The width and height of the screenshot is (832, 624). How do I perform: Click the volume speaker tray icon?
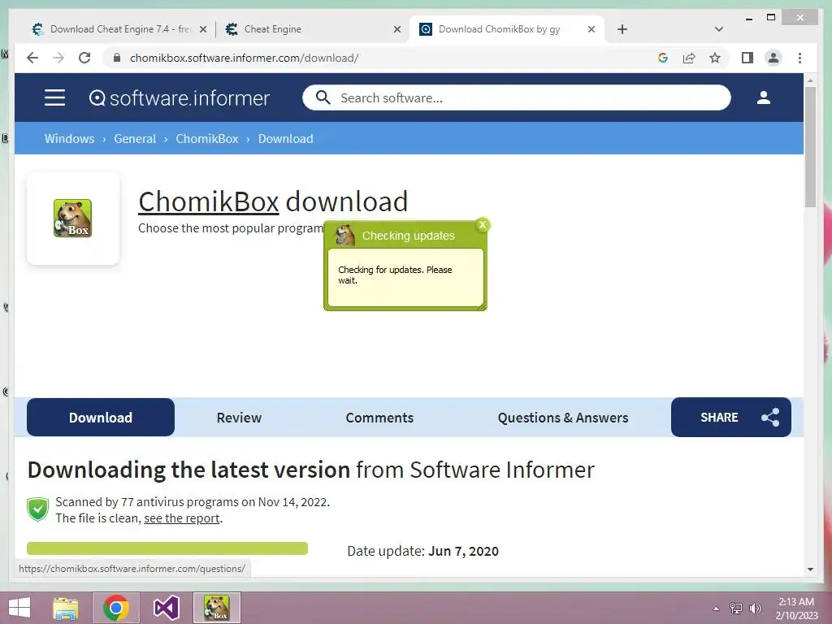coord(755,609)
